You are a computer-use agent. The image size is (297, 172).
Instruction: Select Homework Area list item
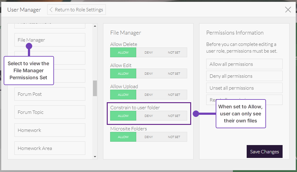[50, 148]
